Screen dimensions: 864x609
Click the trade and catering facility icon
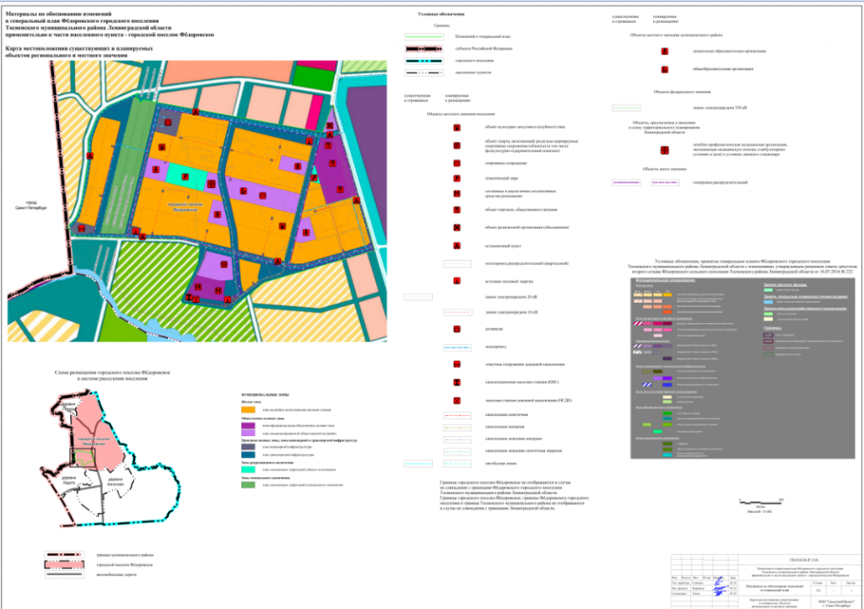tap(456, 210)
